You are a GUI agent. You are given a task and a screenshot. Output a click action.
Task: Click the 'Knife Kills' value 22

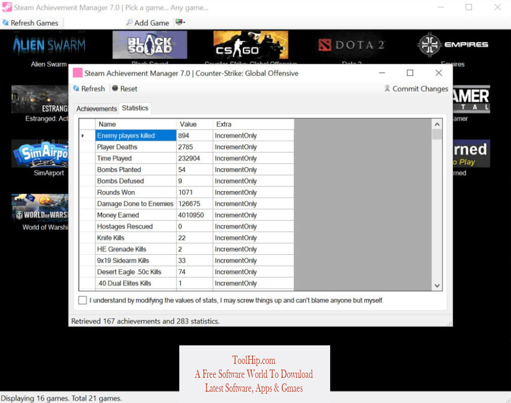(195, 238)
